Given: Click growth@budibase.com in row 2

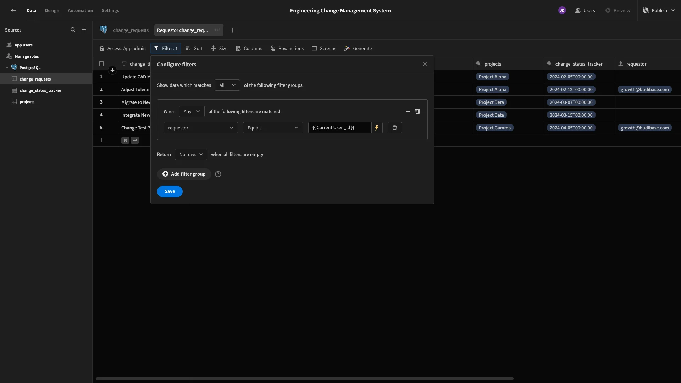Looking at the screenshot, I should coord(645,89).
